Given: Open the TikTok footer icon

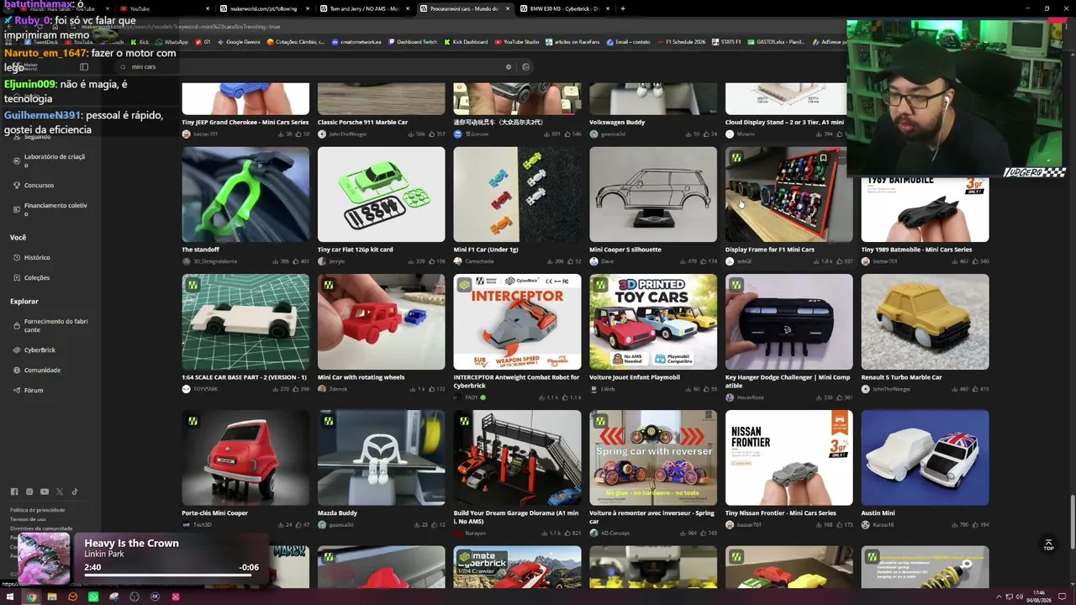Looking at the screenshot, I should point(75,492).
